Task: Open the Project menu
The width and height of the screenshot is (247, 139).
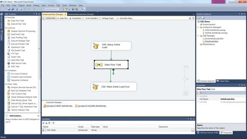Action: tap(21, 5)
